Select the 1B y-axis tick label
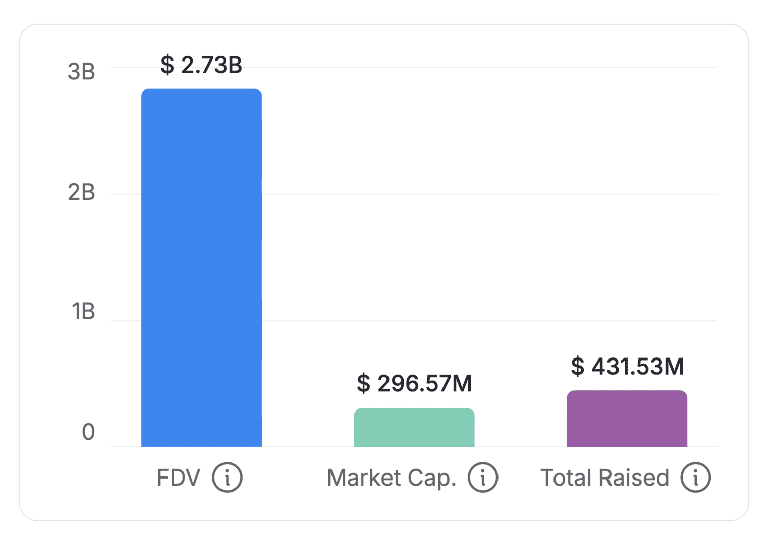Image resolution: width=775 pixels, height=538 pixels. [83, 311]
